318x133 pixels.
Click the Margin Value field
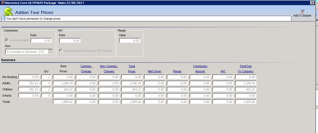tap(130, 41)
